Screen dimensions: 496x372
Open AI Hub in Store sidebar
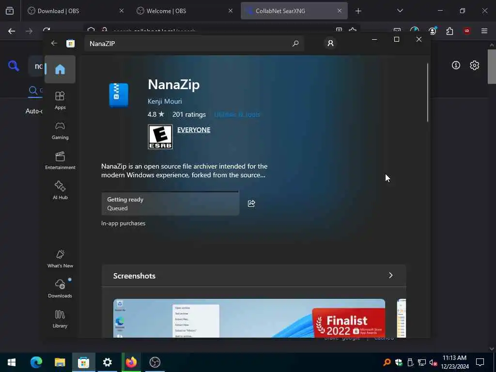(x=60, y=190)
